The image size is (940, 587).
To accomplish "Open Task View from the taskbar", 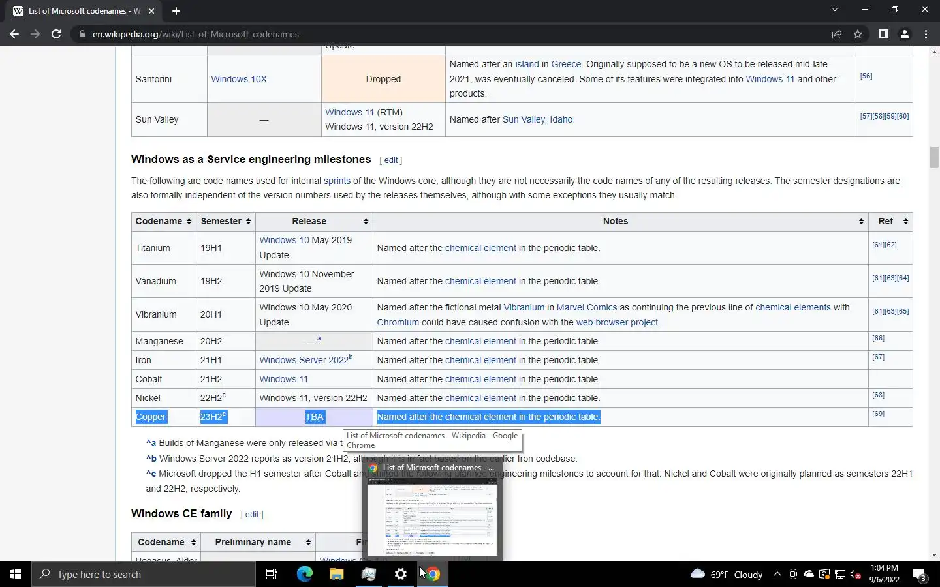I will (272, 574).
